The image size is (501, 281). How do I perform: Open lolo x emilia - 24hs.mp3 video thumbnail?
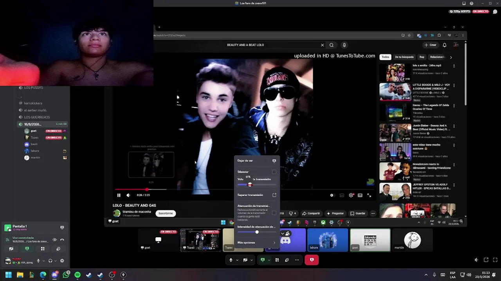pos(395,72)
